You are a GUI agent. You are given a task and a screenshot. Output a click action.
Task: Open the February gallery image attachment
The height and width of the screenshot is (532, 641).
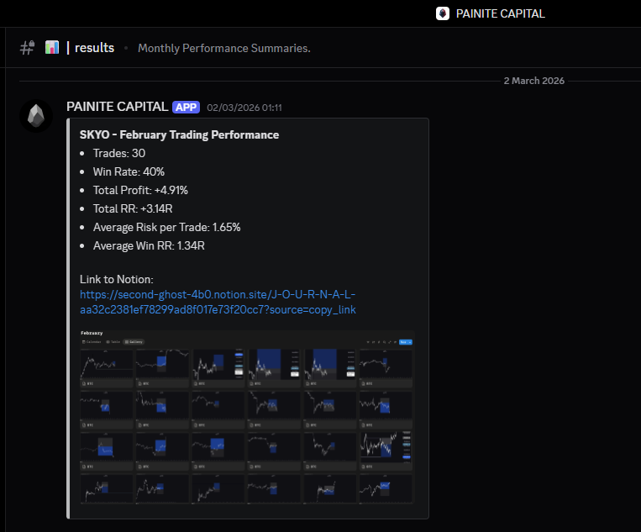pos(247,416)
